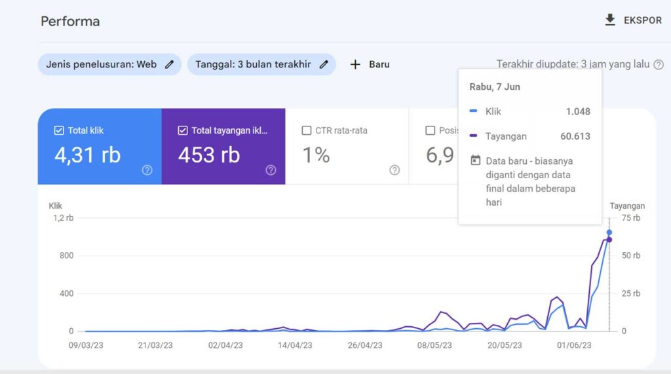671x374 pixels.
Task: Click the plus icon beside Baru
Action: [x=355, y=64]
